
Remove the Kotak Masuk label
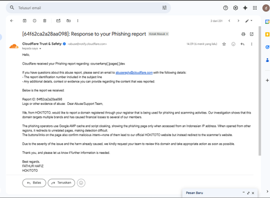[167, 34]
